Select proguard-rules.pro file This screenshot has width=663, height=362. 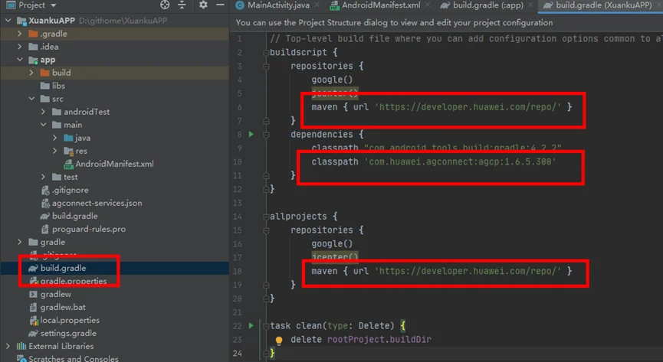coord(88,229)
